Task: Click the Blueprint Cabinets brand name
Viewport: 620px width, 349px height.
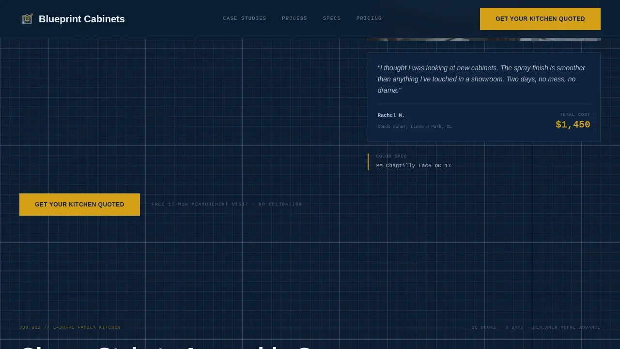Action: (82, 19)
